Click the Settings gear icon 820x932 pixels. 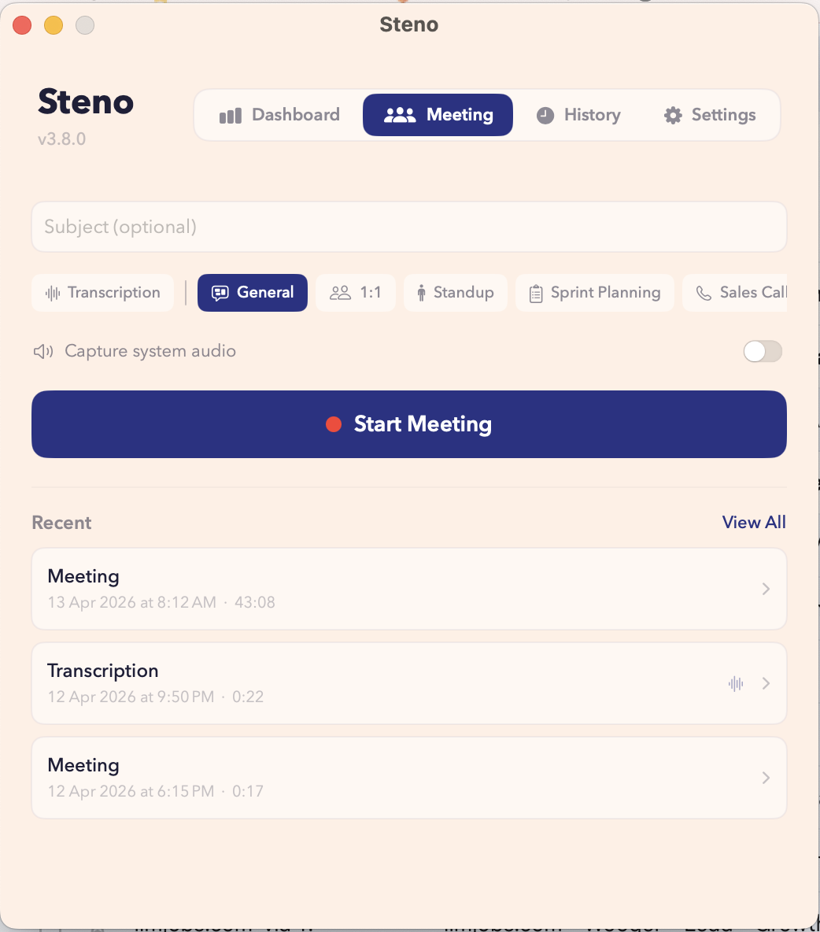click(x=673, y=116)
